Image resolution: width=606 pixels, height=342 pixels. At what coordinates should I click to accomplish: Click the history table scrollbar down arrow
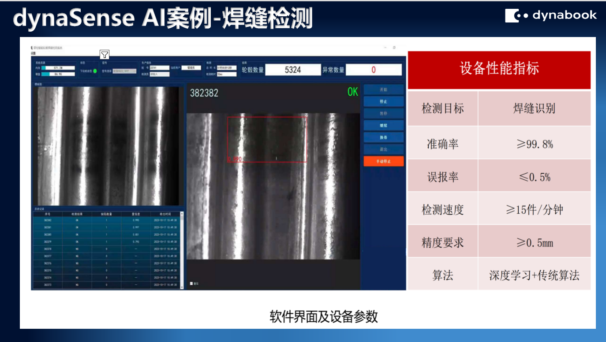pyautogui.click(x=182, y=287)
